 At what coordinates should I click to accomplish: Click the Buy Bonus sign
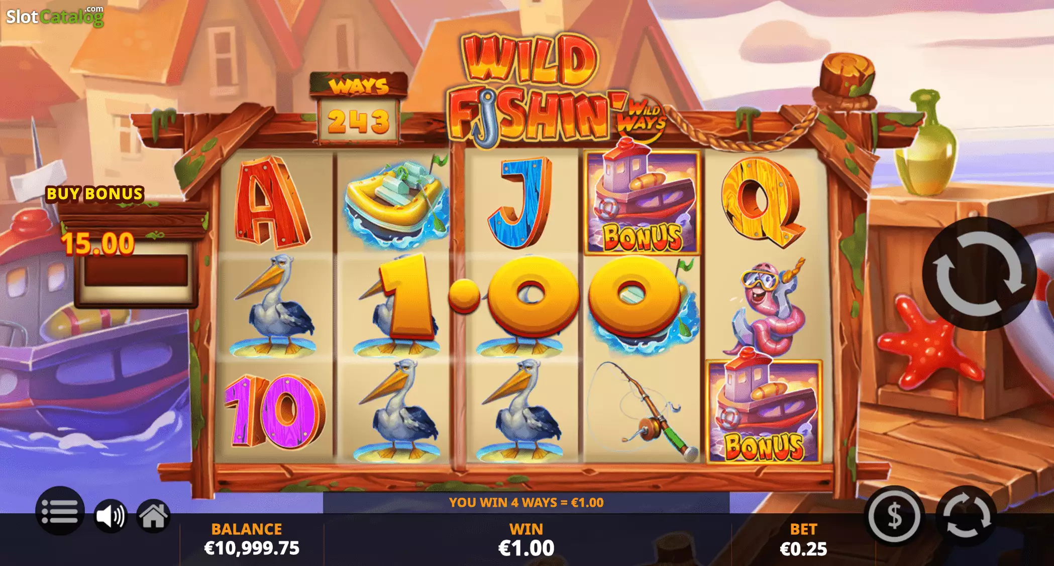point(95,194)
